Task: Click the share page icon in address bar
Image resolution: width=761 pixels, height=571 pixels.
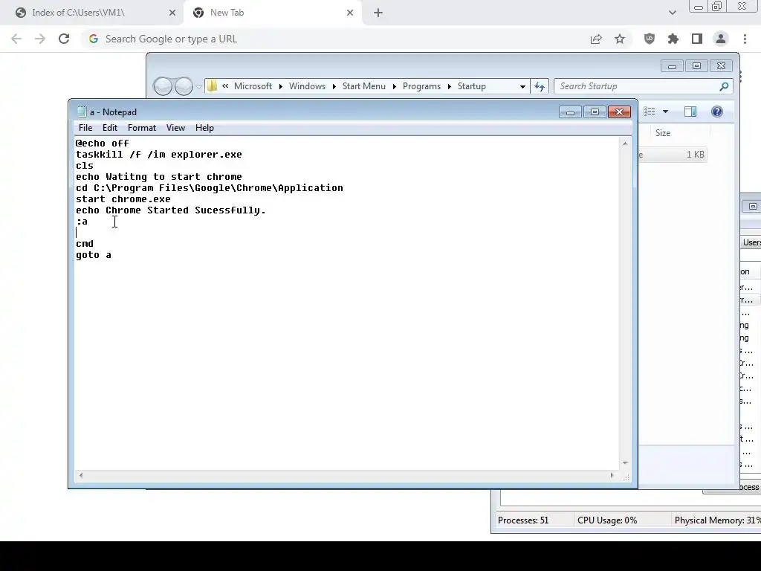Action: pyautogui.click(x=596, y=39)
